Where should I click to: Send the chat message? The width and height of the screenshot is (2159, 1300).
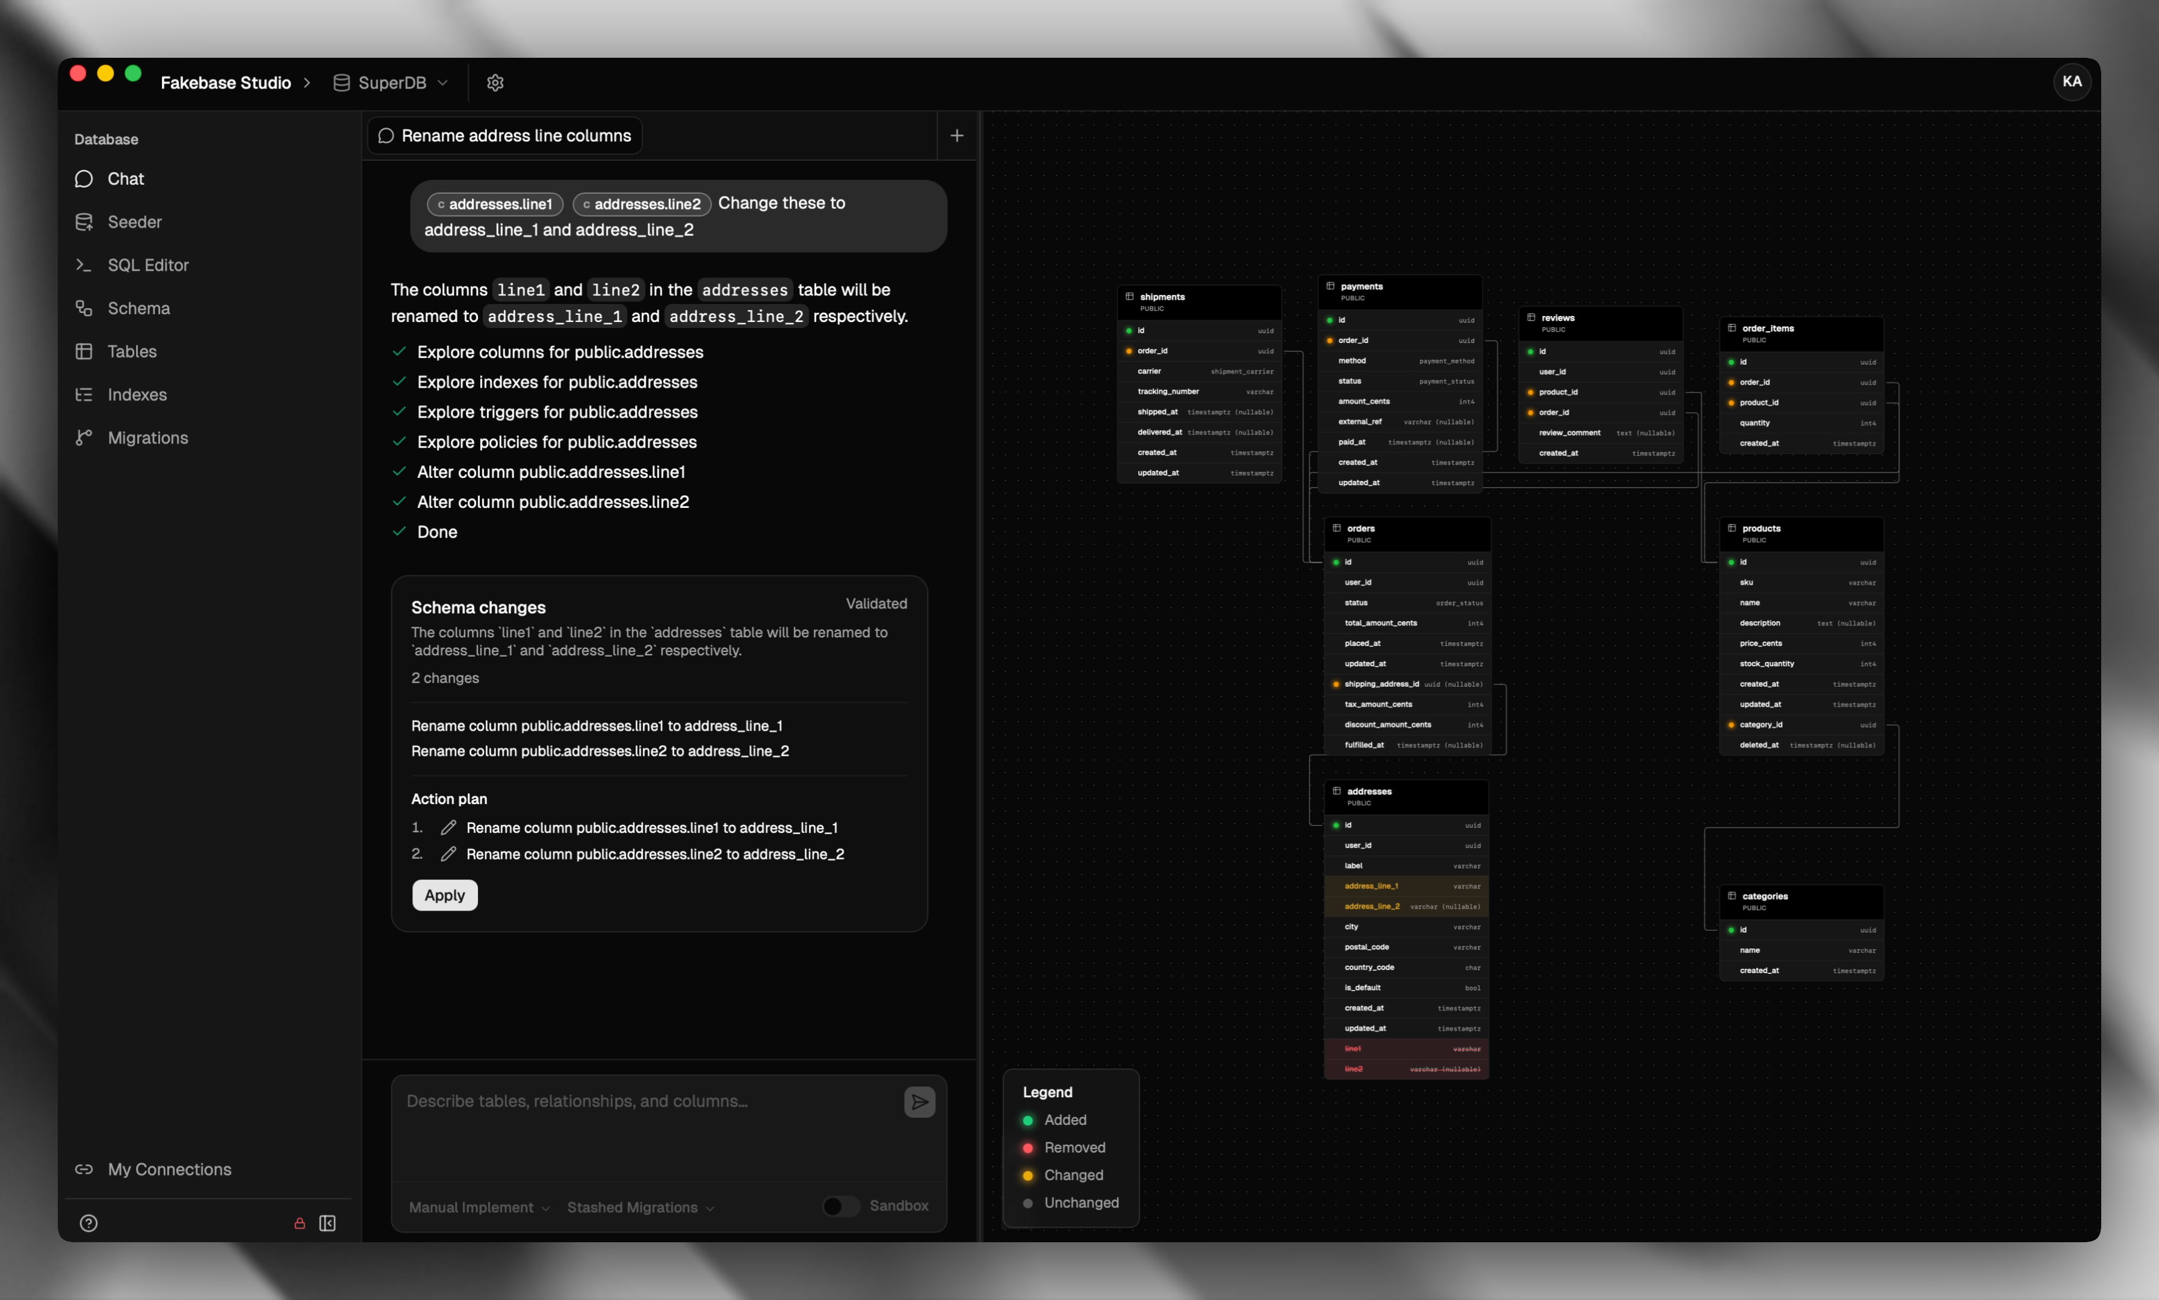(x=920, y=1102)
